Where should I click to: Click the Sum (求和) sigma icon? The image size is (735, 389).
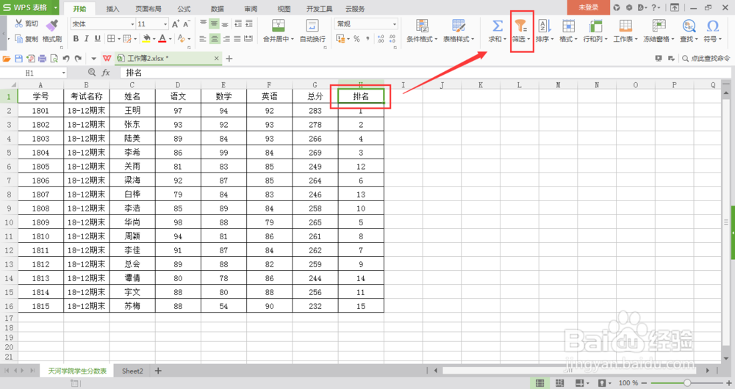point(498,26)
